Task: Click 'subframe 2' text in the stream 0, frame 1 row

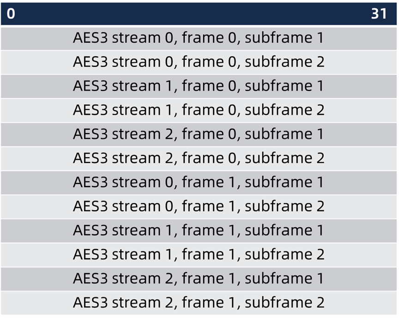Action: click(284, 206)
